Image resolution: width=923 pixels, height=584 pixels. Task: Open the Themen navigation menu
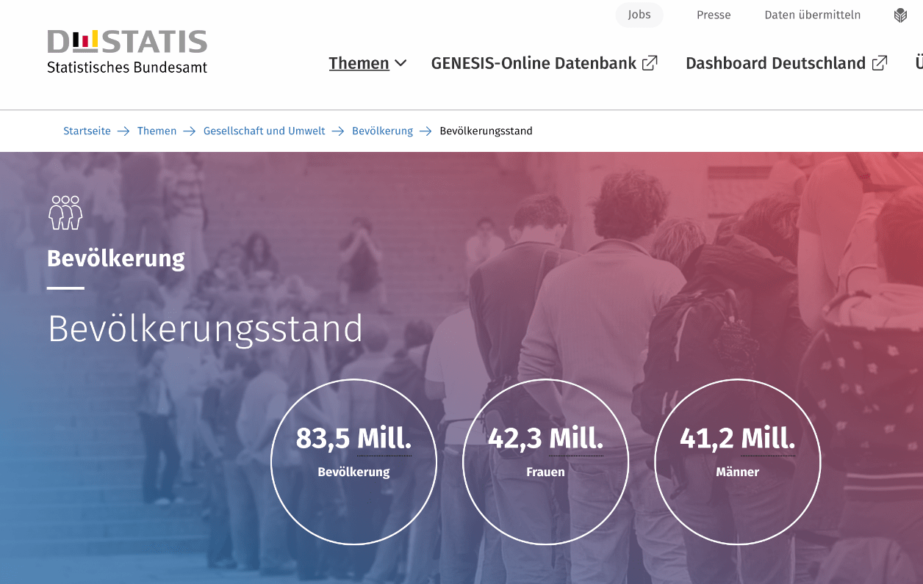(359, 63)
